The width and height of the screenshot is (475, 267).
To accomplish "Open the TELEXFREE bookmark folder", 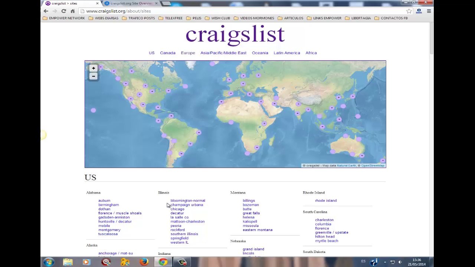I will [171, 18].
